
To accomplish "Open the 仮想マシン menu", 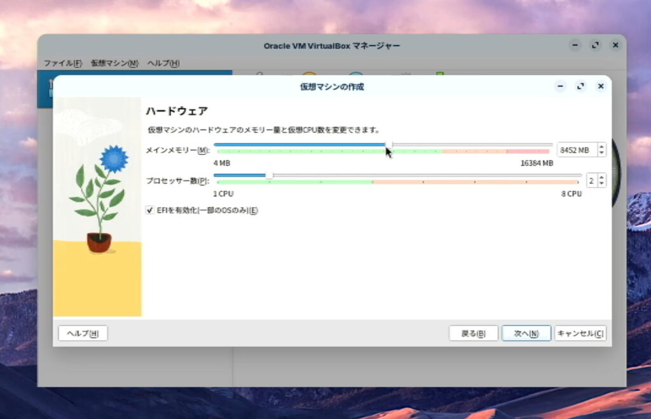I will (x=114, y=63).
